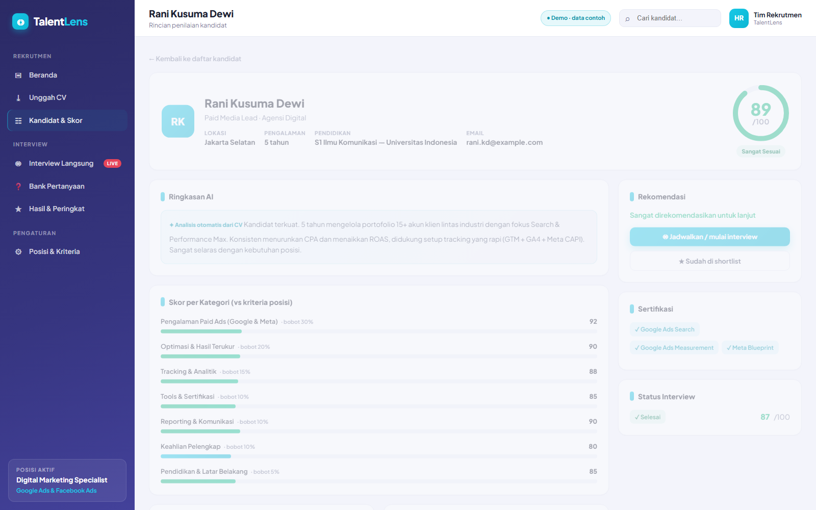Click the Selesai interview status tag

pyautogui.click(x=648, y=417)
